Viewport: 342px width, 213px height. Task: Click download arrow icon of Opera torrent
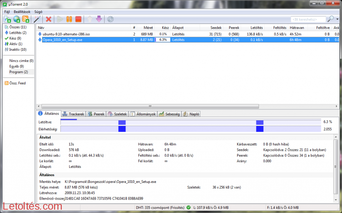point(40,40)
